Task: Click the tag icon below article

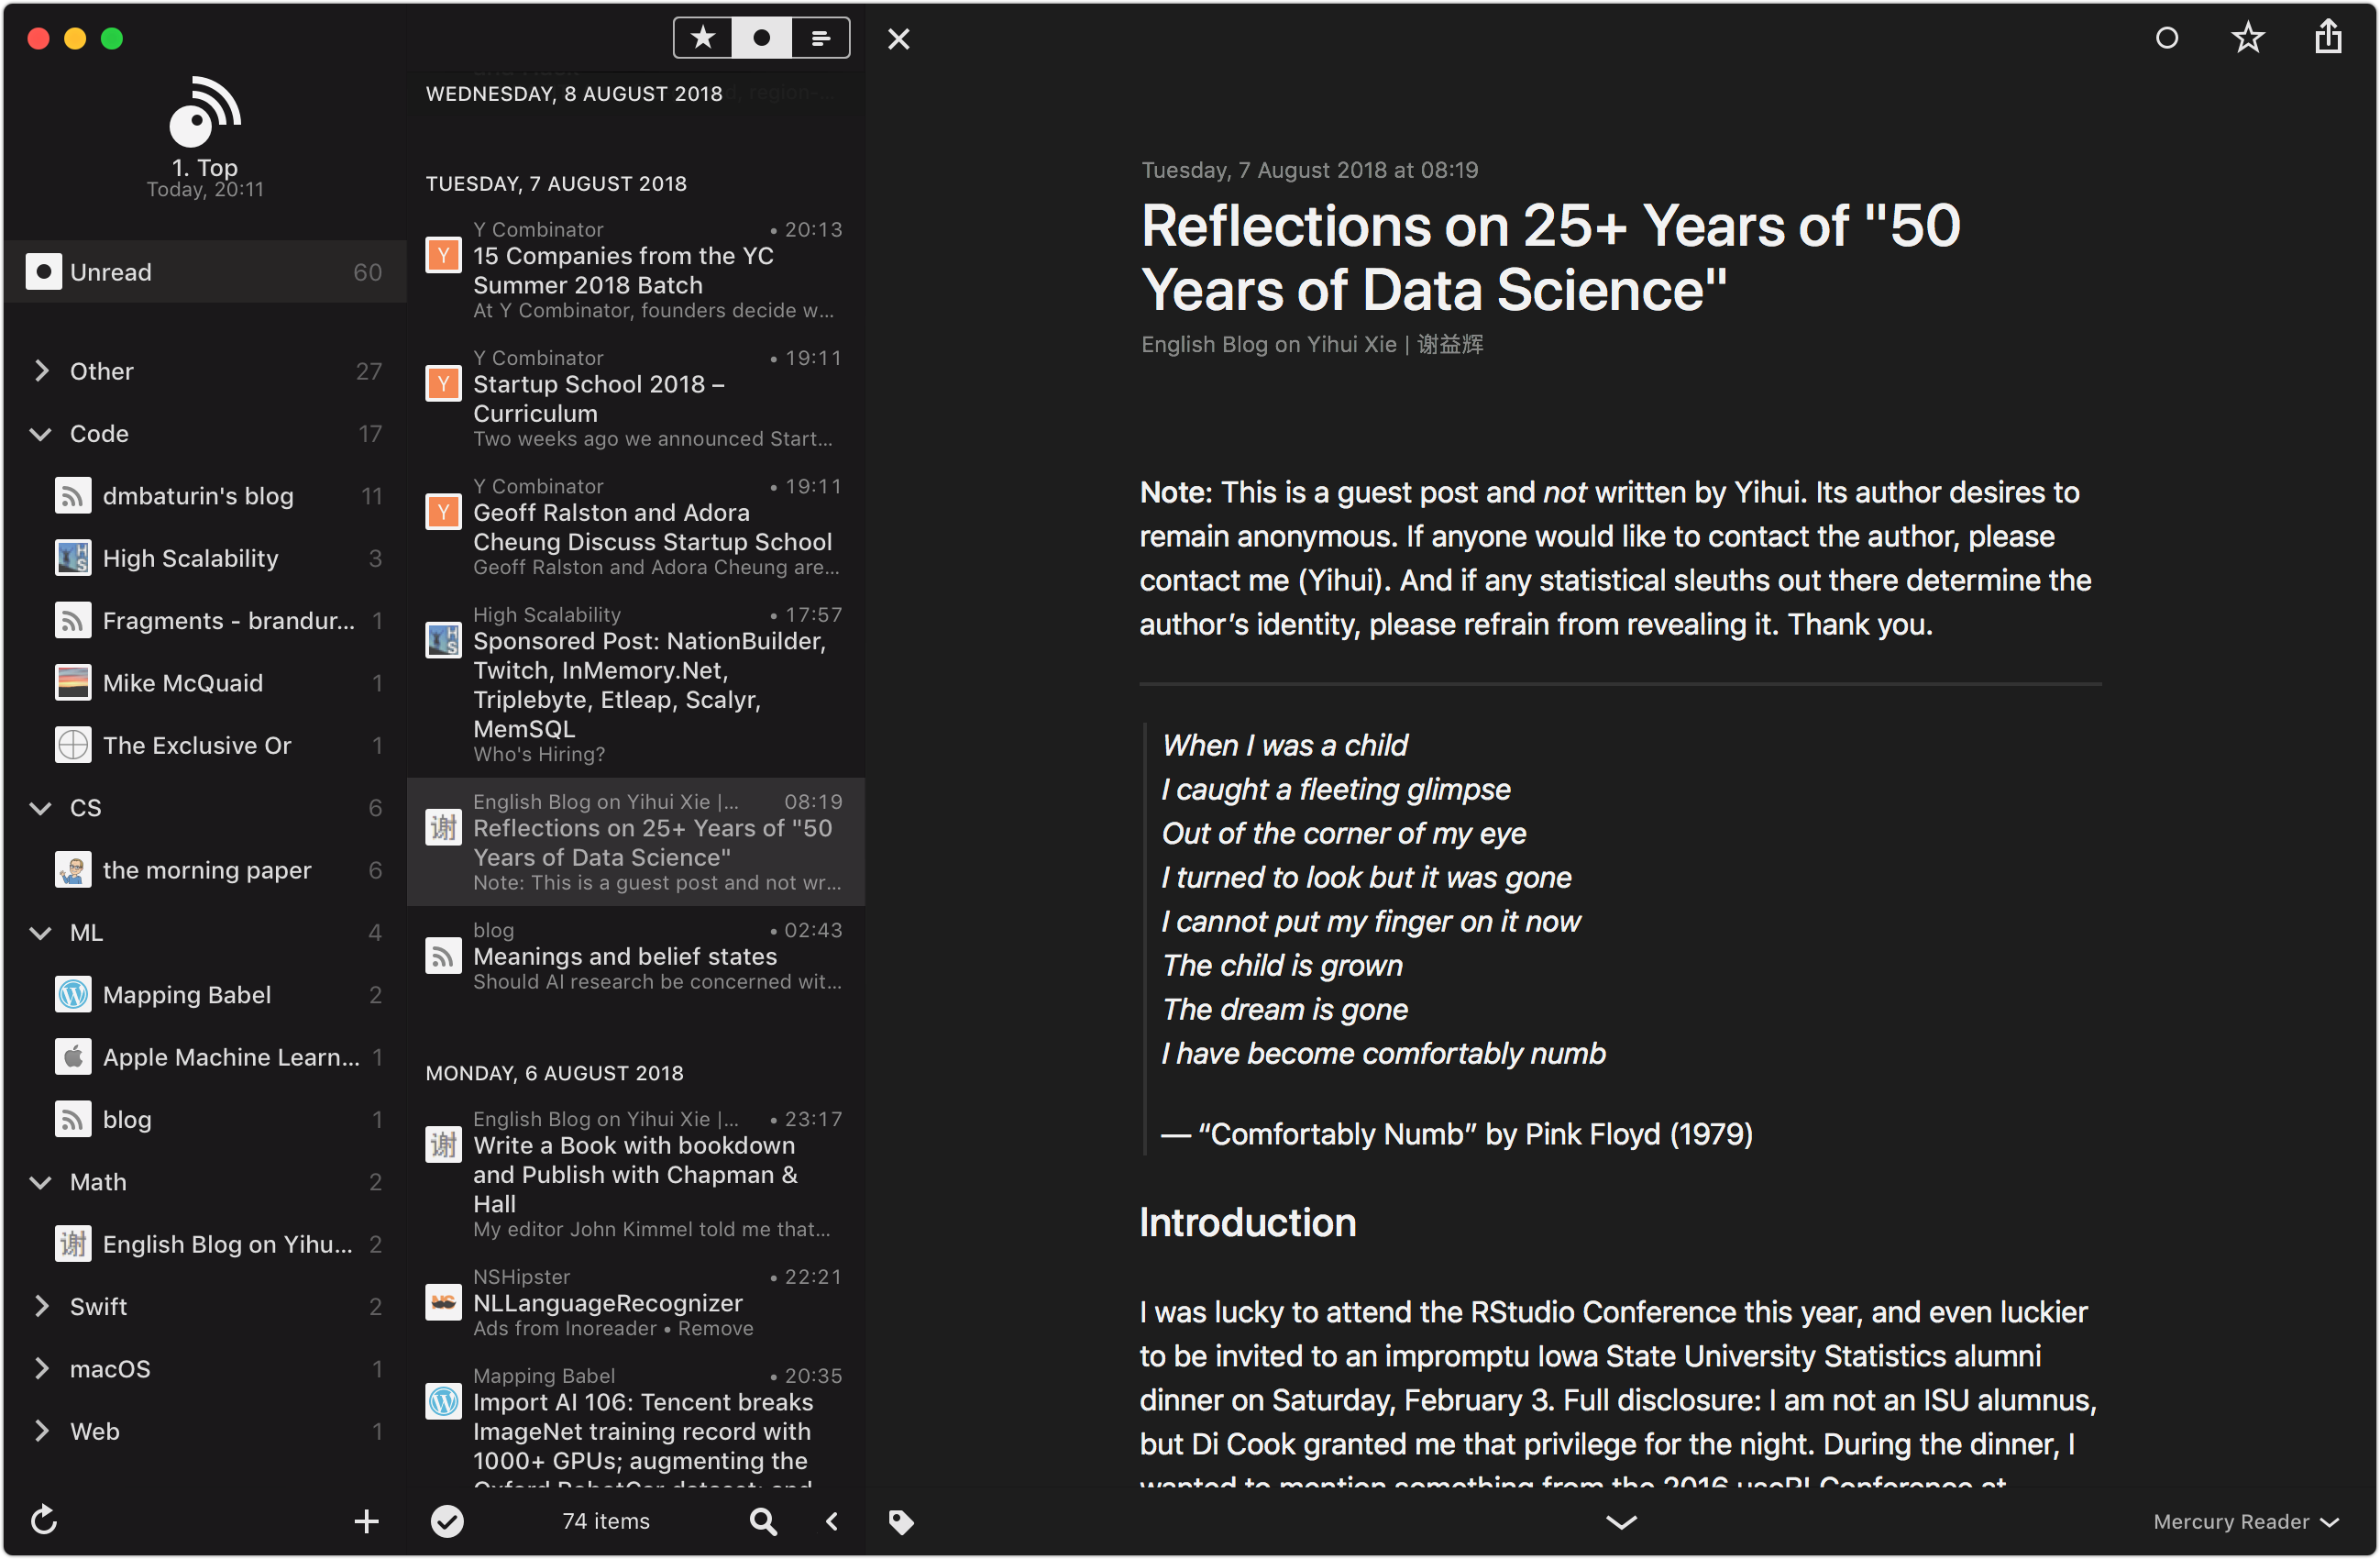Action: [x=901, y=1521]
